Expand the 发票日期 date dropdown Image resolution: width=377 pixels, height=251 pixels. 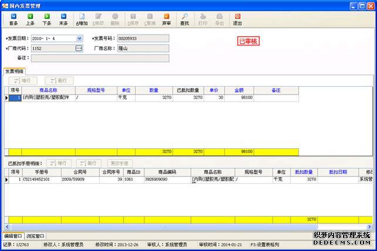[x=79, y=39]
